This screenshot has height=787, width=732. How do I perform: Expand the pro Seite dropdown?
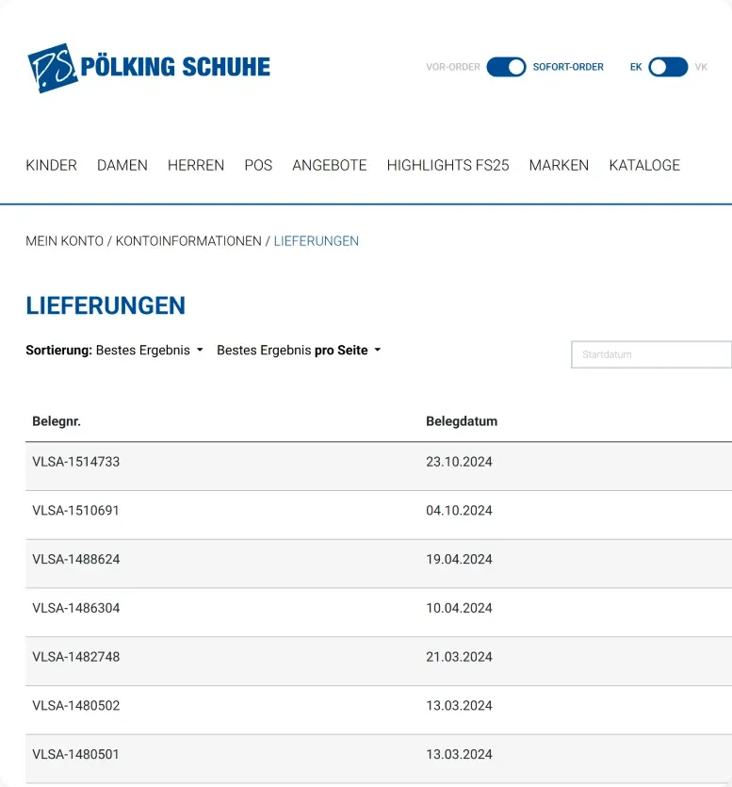click(x=299, y=350)
